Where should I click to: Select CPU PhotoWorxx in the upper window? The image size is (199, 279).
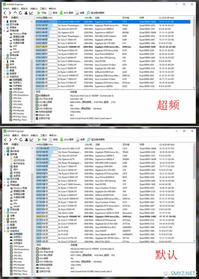(x=21, y=95)
